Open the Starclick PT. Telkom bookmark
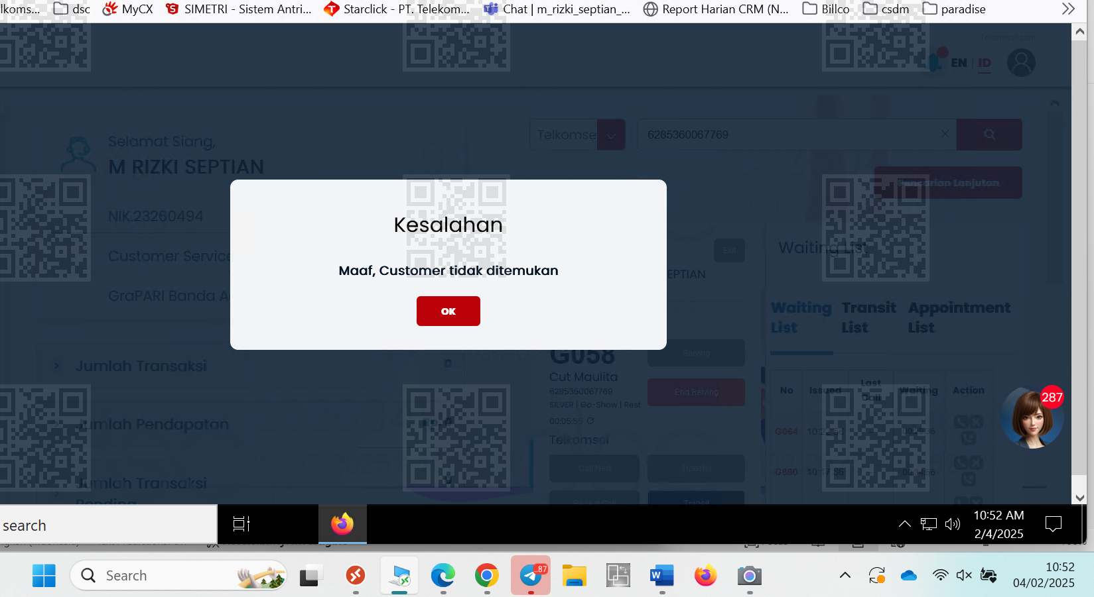Viewport: 1094px width, 597px height. [x=397, y=9]
